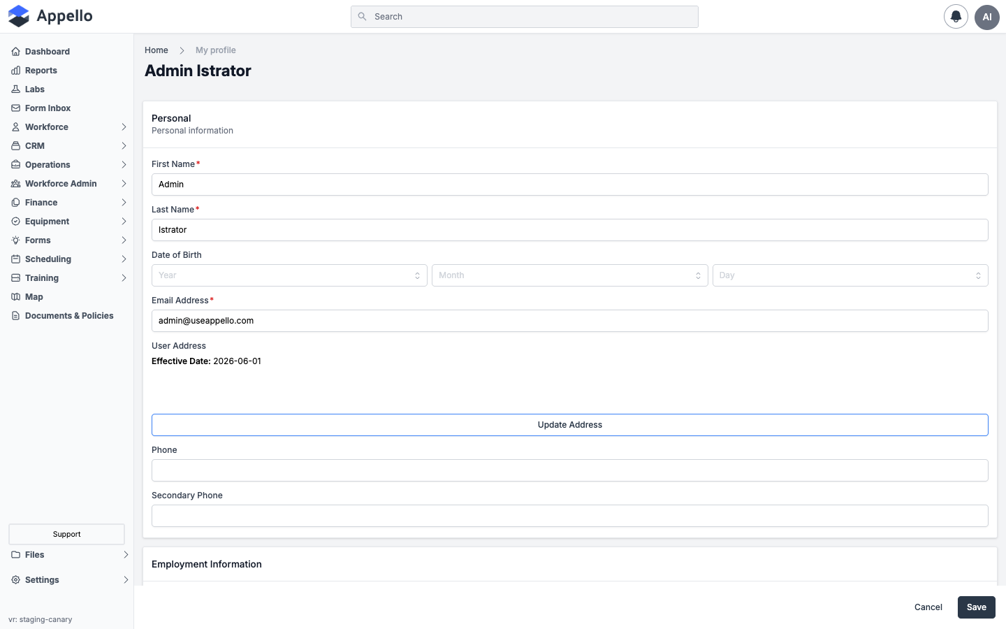Screen dimensions: 1006x629
Task: Click the Dashboard house icon
Action: (15, 52)
